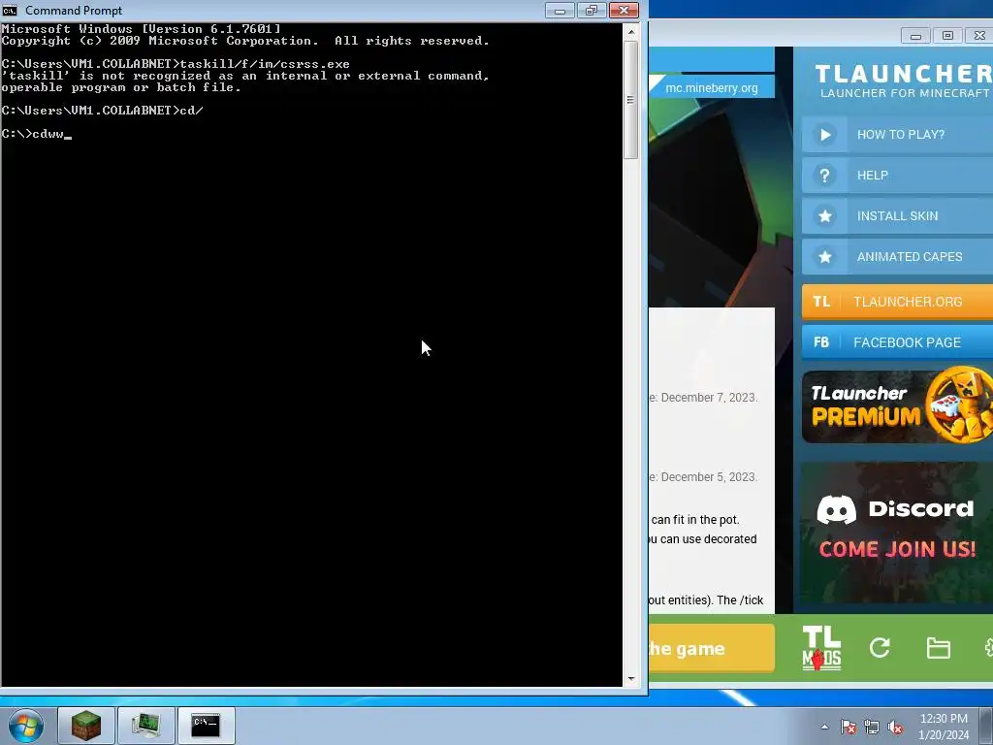Click the Minecraft block icon in taskbar
This screenshot has width=993, height=745.
86,726
